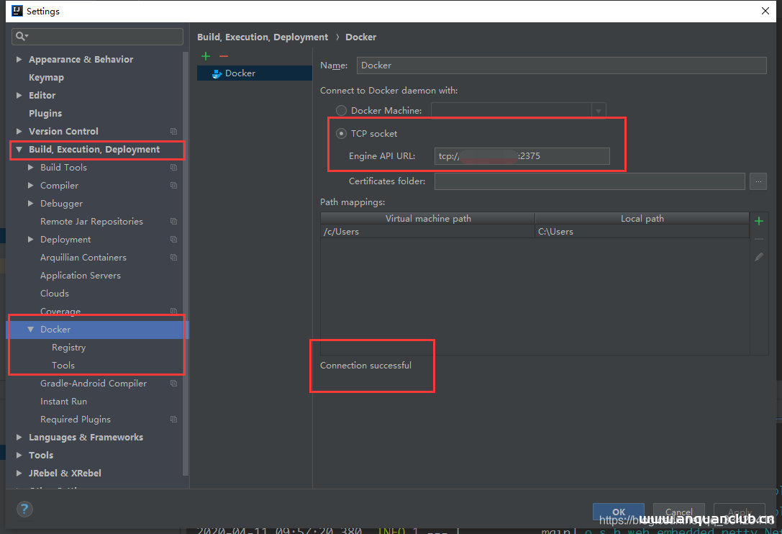Viewport: 782px width, 534px height.
Task: Click project-level icon next to Compiler
Action: pos(173,185)
